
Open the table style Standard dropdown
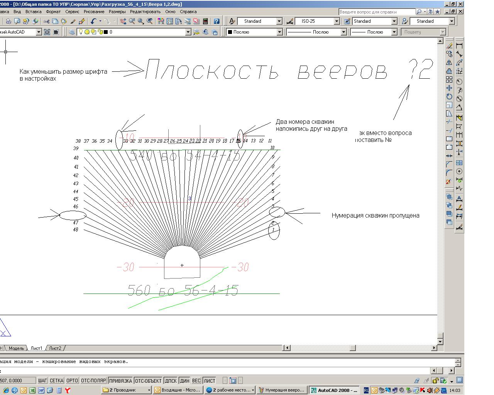[x=394, y=21]
